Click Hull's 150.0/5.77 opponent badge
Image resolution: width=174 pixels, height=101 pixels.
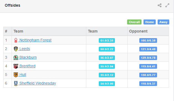pyautogui.click(x=148, y=75)
